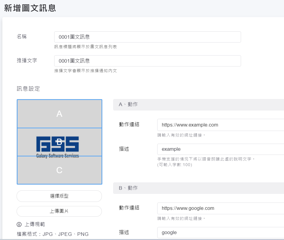This screenshot has height=240, width=284.
Task: Click the A、動作 section header
Action: tap(198, 105)
